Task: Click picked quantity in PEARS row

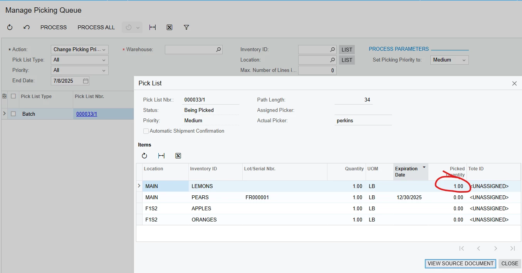Action: click(447, 197)
